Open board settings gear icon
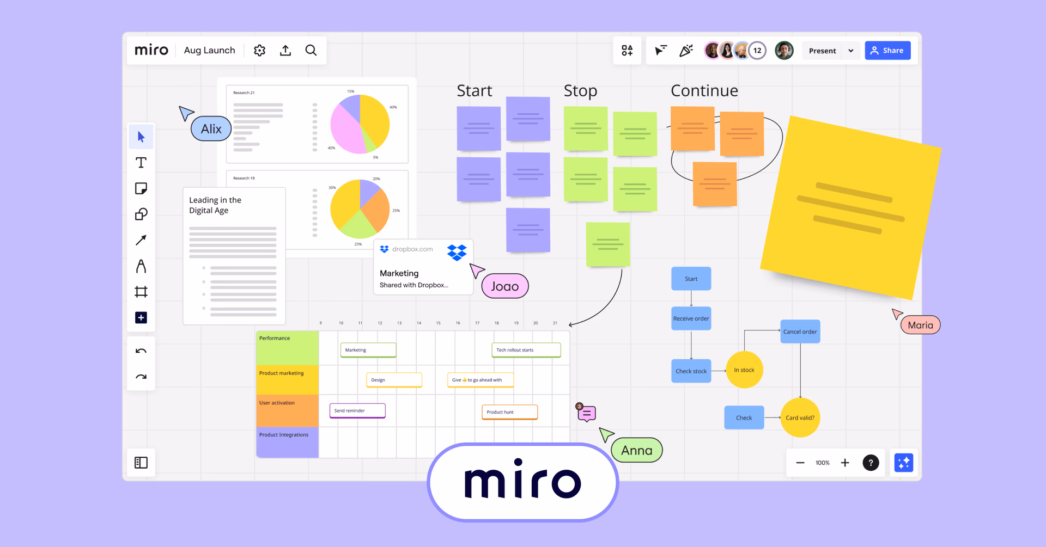Viewport: 1046px width, 547px height. 259,50
